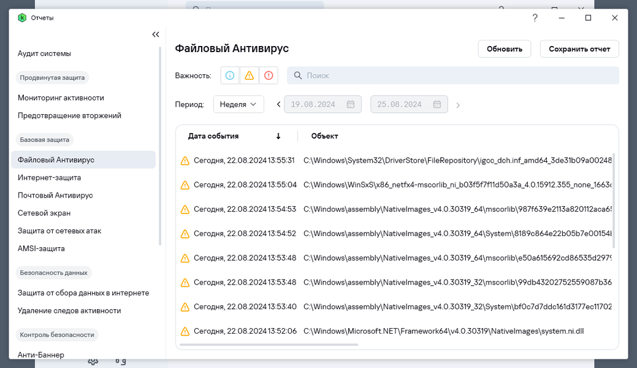Select Файловый Антивирус in sidebar
637x368 pixels.
point(83,160)
